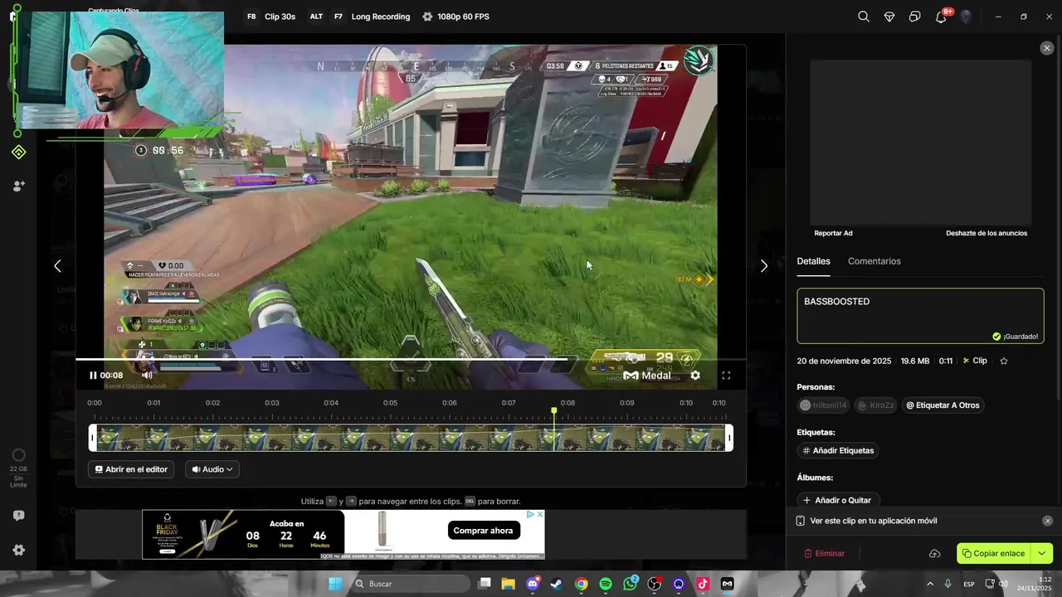Open settings gear in left sidebar
This screenshot has width=1062, height=597.
click(x=18, y=550)
